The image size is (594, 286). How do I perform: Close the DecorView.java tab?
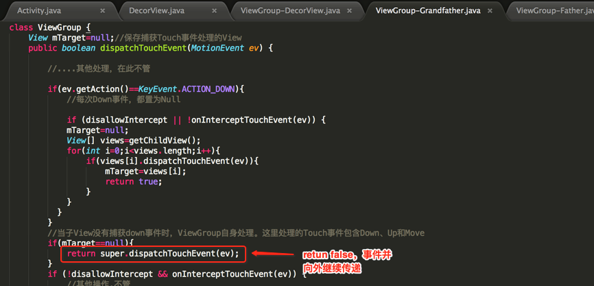coord(215,11)
